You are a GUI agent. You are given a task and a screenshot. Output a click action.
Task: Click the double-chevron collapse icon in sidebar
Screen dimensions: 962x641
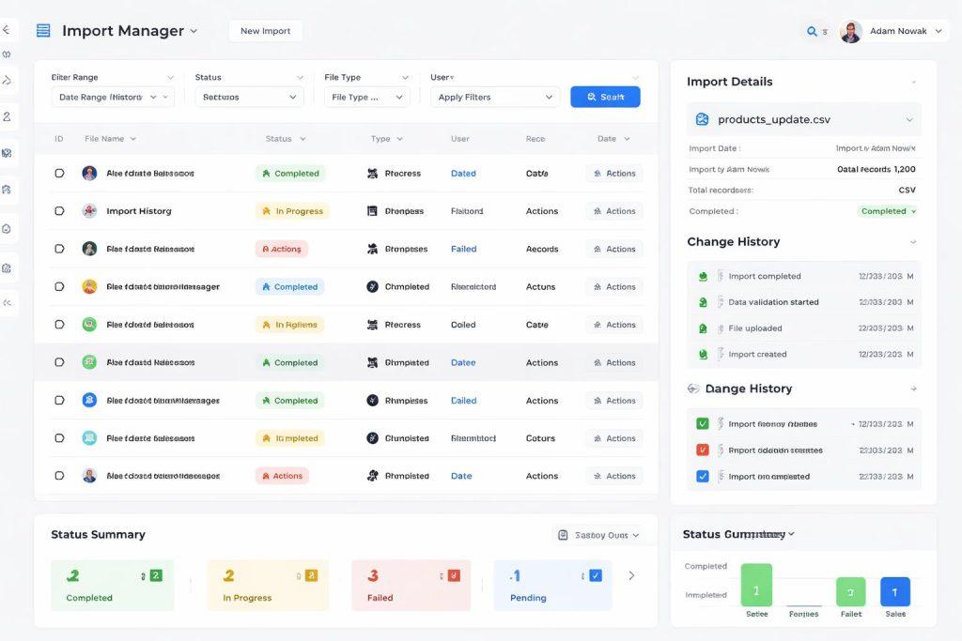[8, 303]
